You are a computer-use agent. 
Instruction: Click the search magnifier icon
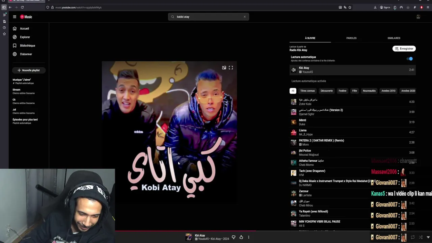[172, 17]
